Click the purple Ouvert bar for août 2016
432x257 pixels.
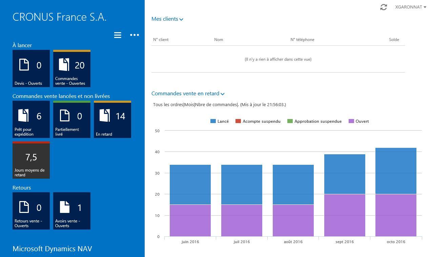click(293, 221)
